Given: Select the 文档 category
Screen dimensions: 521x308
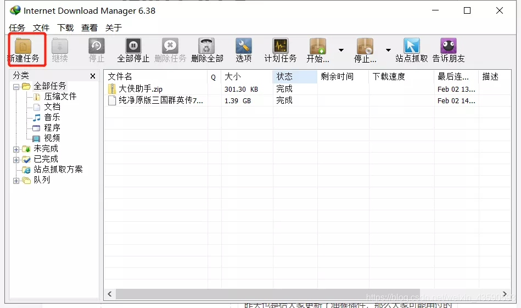Looking at the screenshot, I should [52, 107].
